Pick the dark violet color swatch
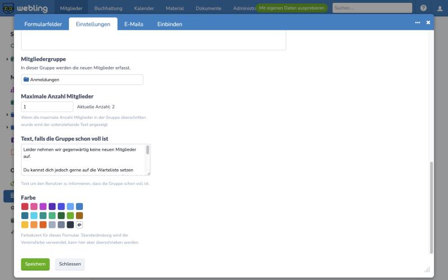 (52, 207)
